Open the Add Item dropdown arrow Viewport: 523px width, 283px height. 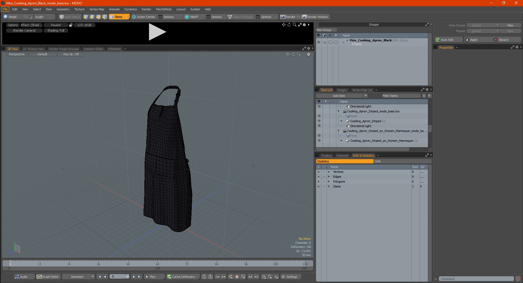(366, 96)
